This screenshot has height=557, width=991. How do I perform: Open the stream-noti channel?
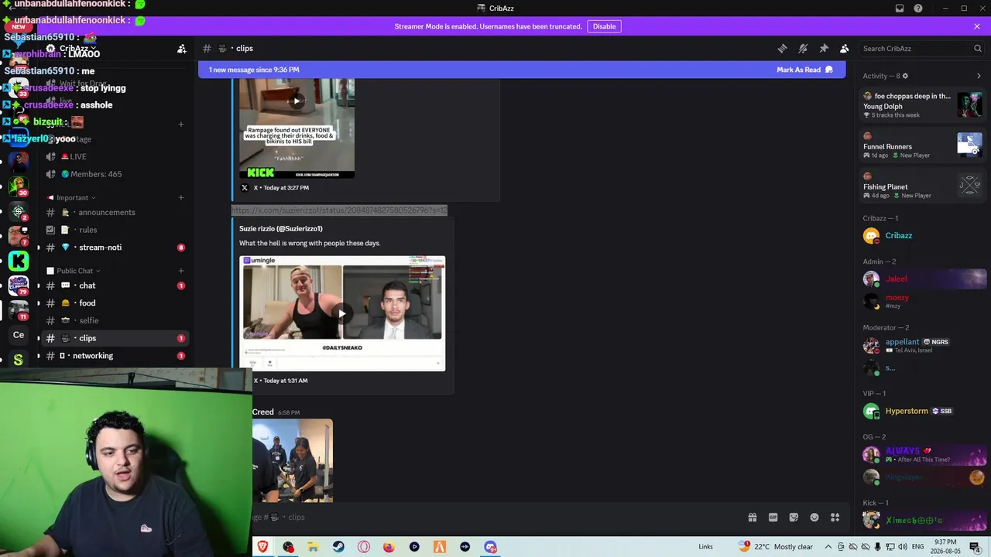click(115, 248)
